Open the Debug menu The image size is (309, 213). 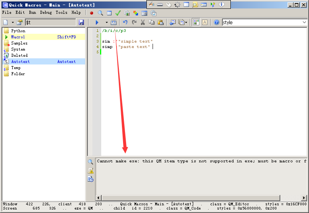pos(46,12)
